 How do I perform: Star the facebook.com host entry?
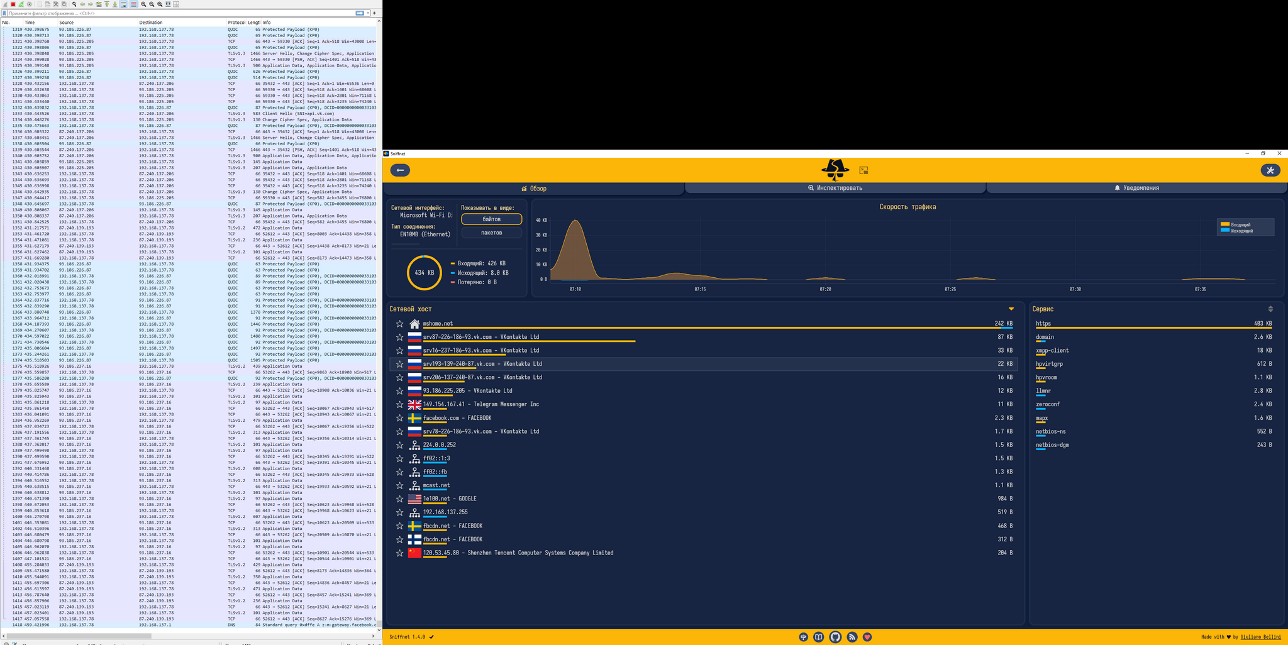click(x=399, y=418)
